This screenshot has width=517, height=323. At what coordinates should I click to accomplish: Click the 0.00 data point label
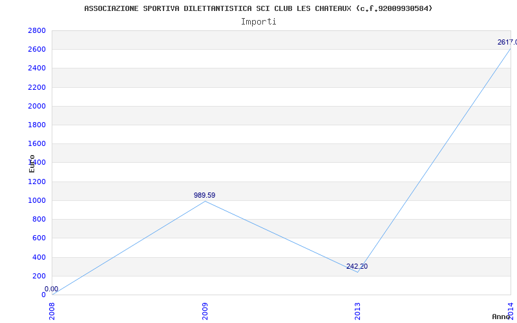click(x=52, y=289)
